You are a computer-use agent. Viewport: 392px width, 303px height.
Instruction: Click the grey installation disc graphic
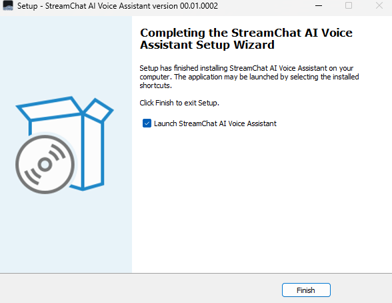(45, 164)
